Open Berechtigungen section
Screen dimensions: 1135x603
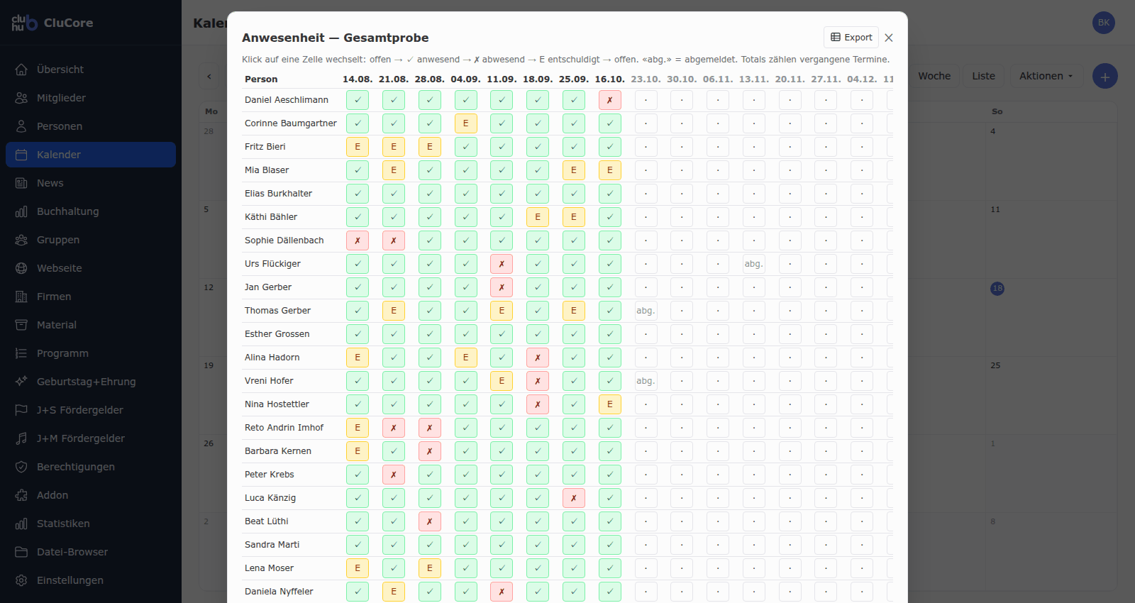tap(91, 467)
